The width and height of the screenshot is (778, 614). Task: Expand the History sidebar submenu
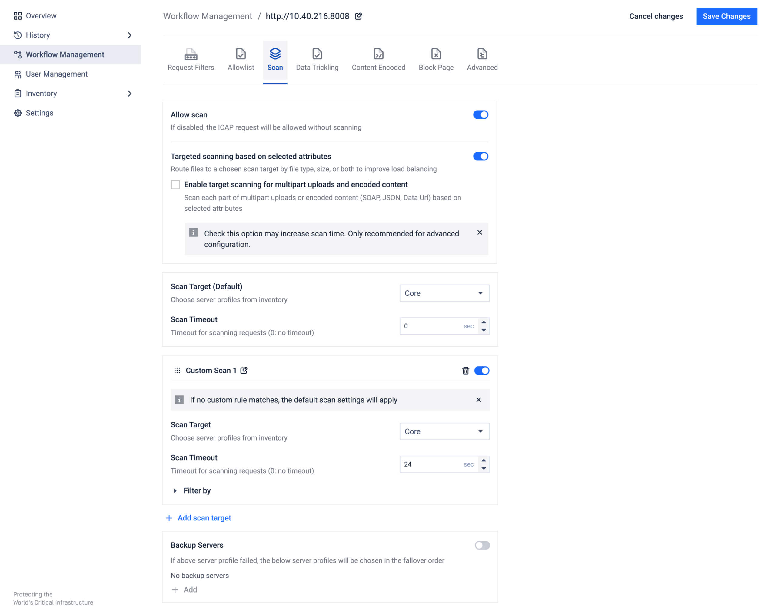tap(129, 35)
